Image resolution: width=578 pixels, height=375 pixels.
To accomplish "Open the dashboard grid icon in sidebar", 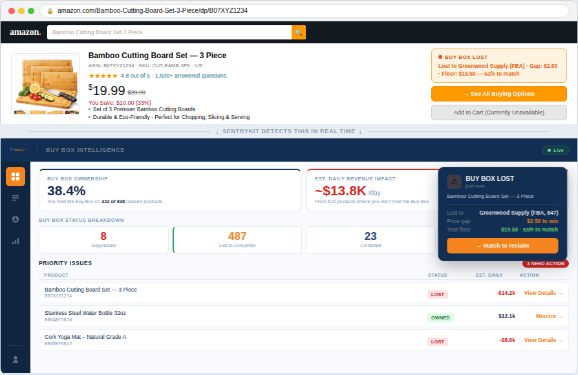I will coord(15,176).
